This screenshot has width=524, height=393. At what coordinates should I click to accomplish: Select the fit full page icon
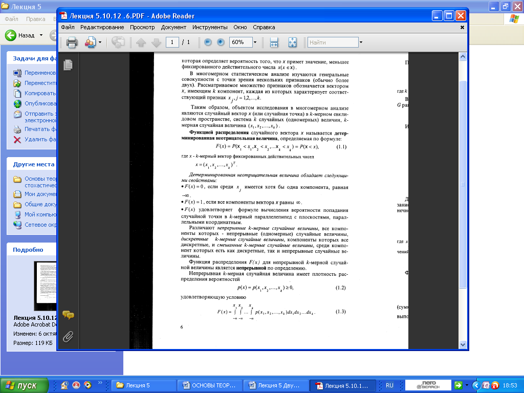tap(292, 42)
